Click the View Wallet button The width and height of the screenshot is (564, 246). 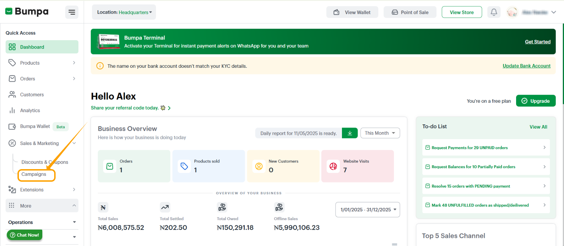click(352, 12)
